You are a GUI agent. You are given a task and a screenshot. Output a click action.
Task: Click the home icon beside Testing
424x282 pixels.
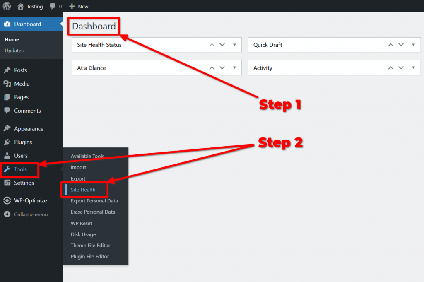[x=21, y=6]
